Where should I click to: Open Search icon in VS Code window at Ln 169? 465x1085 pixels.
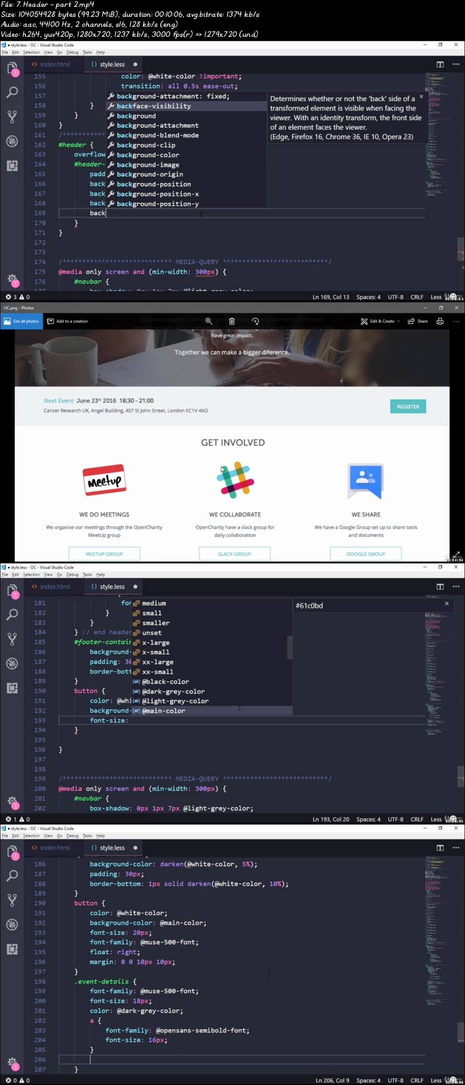(x=12, y=92)
